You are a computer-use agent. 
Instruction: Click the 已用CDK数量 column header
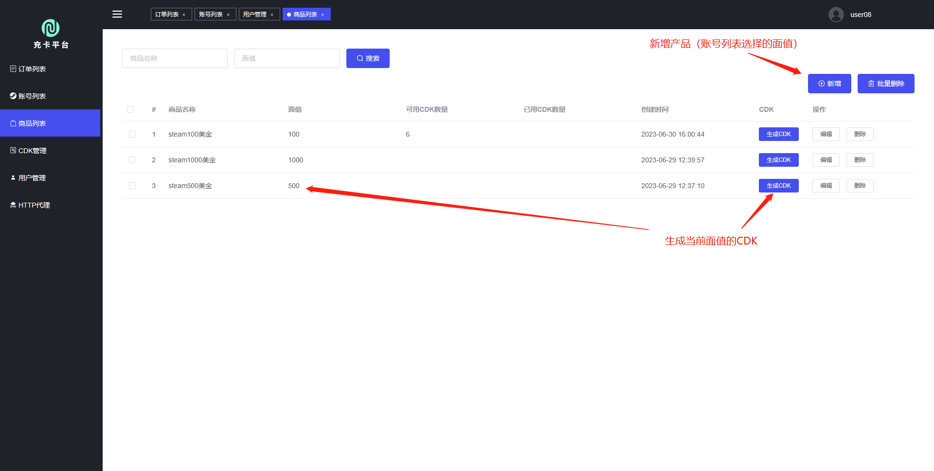544,109
